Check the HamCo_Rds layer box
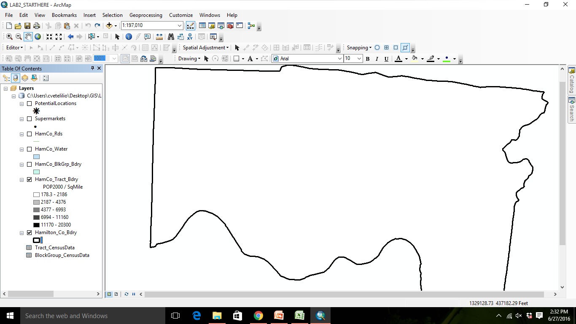576x324 pixels. coord(29,134)
